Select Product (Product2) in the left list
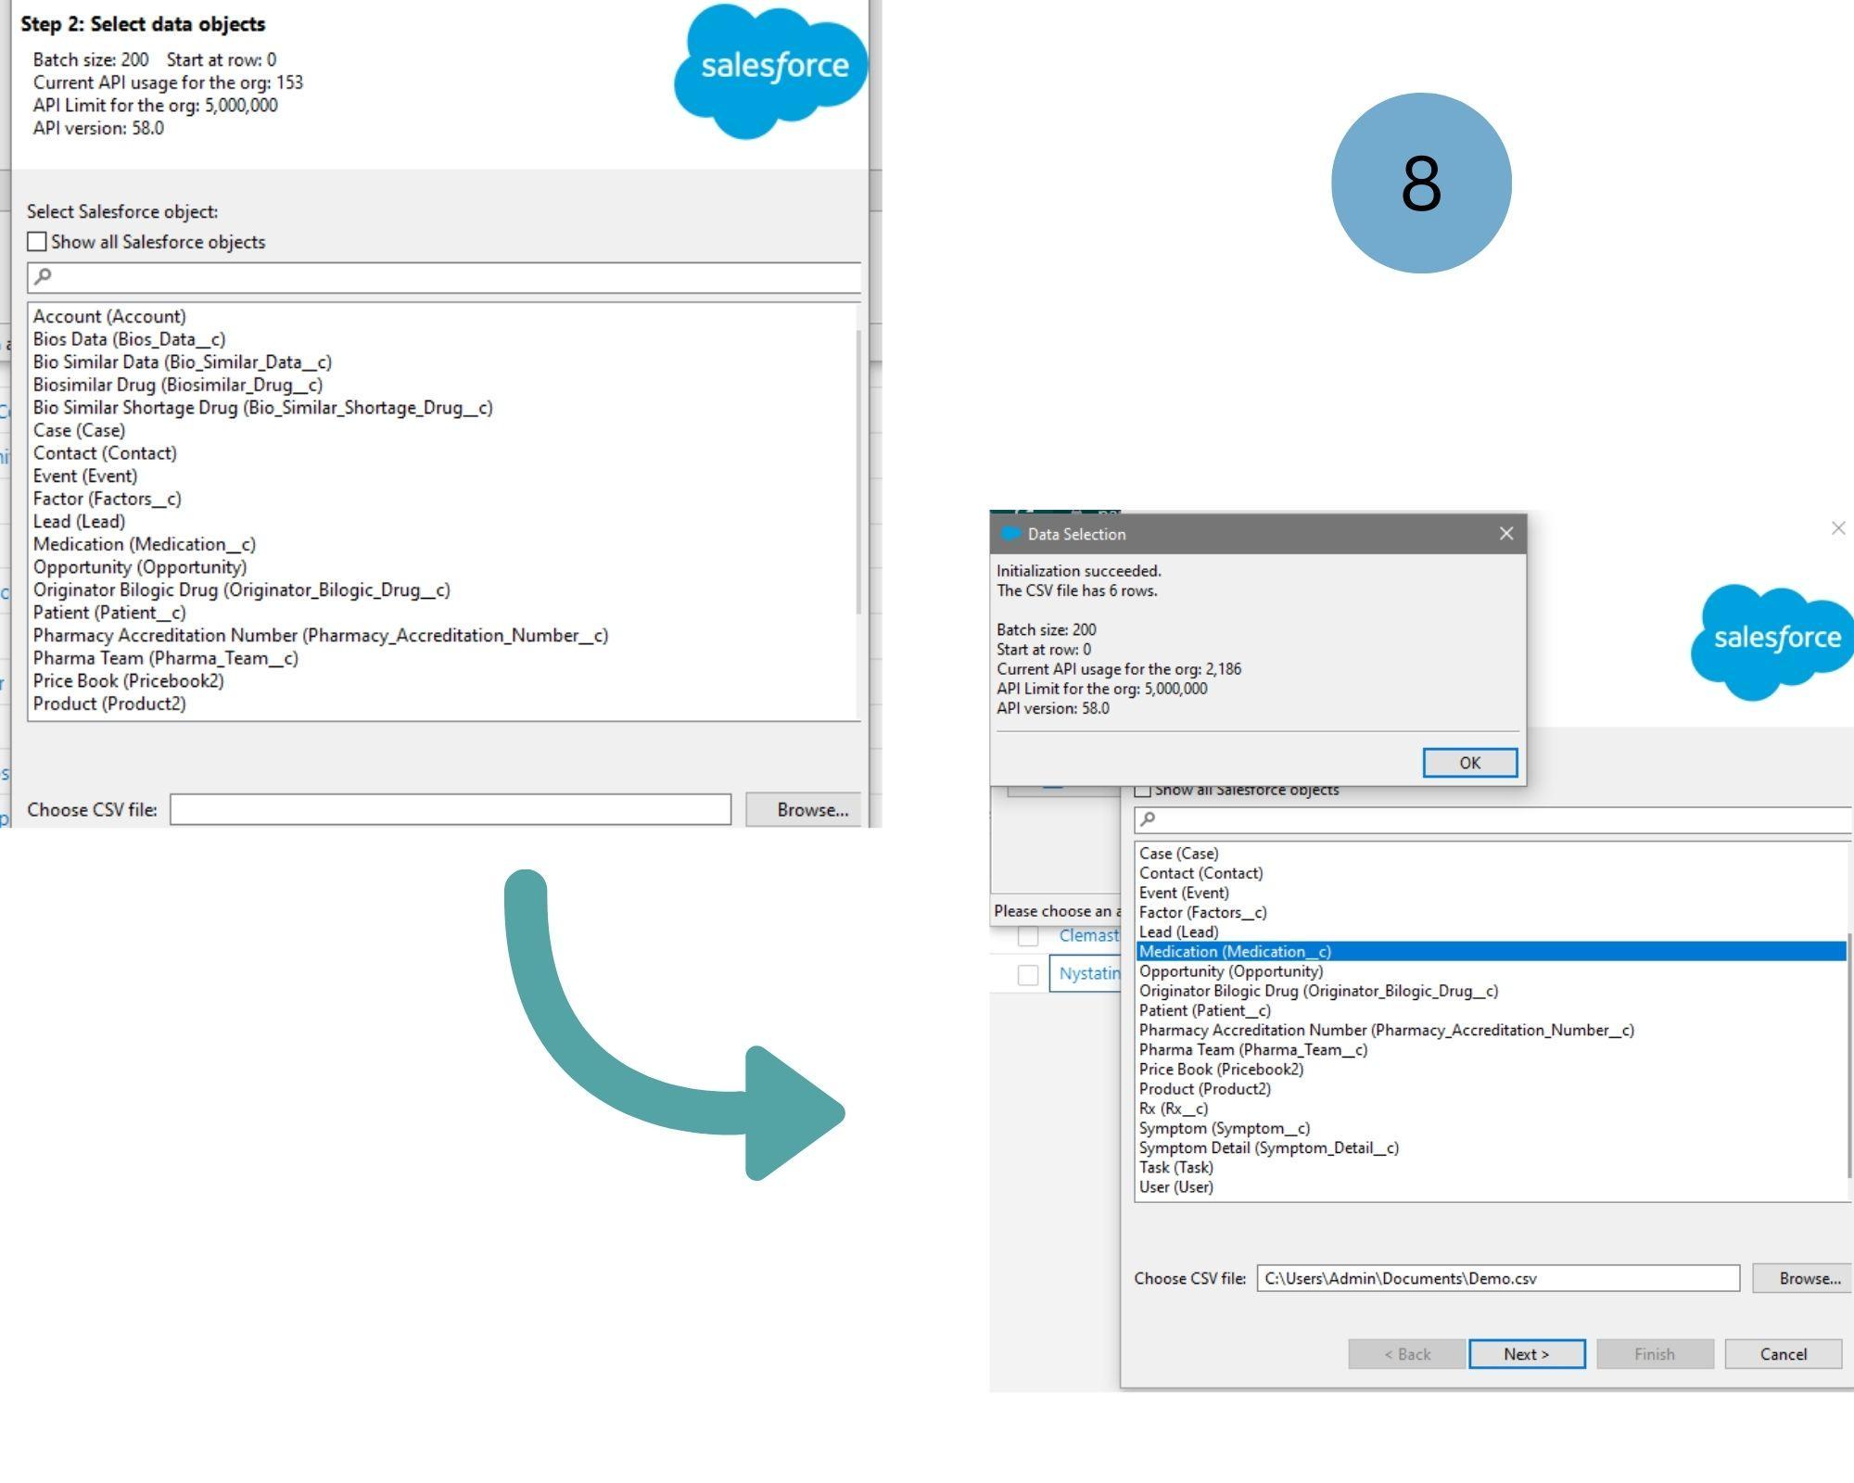 [x=109, y=703]
